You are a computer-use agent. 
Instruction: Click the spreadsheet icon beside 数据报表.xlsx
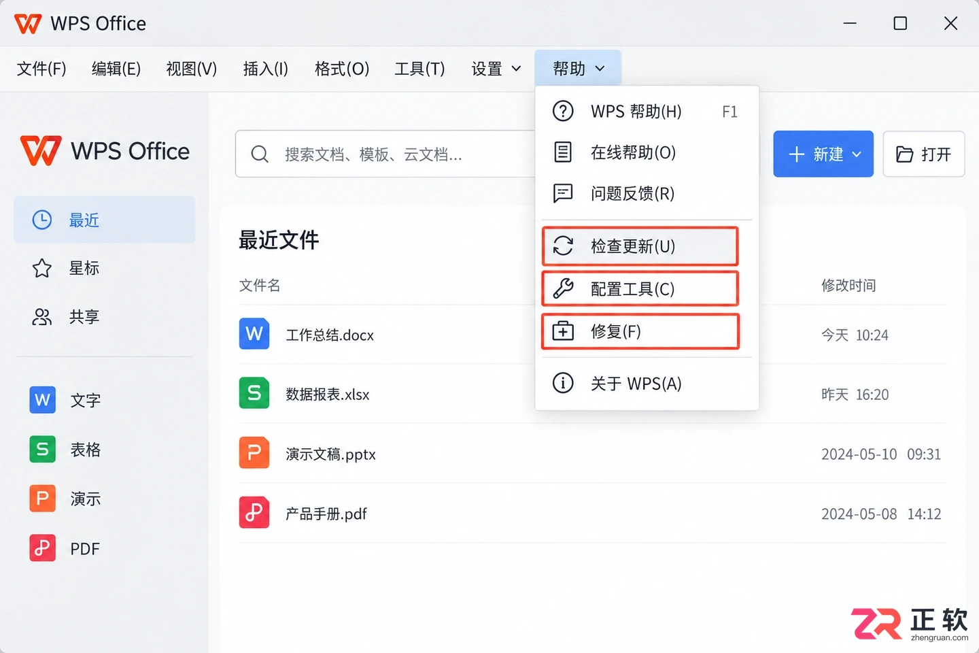click(x=254, y=393)
